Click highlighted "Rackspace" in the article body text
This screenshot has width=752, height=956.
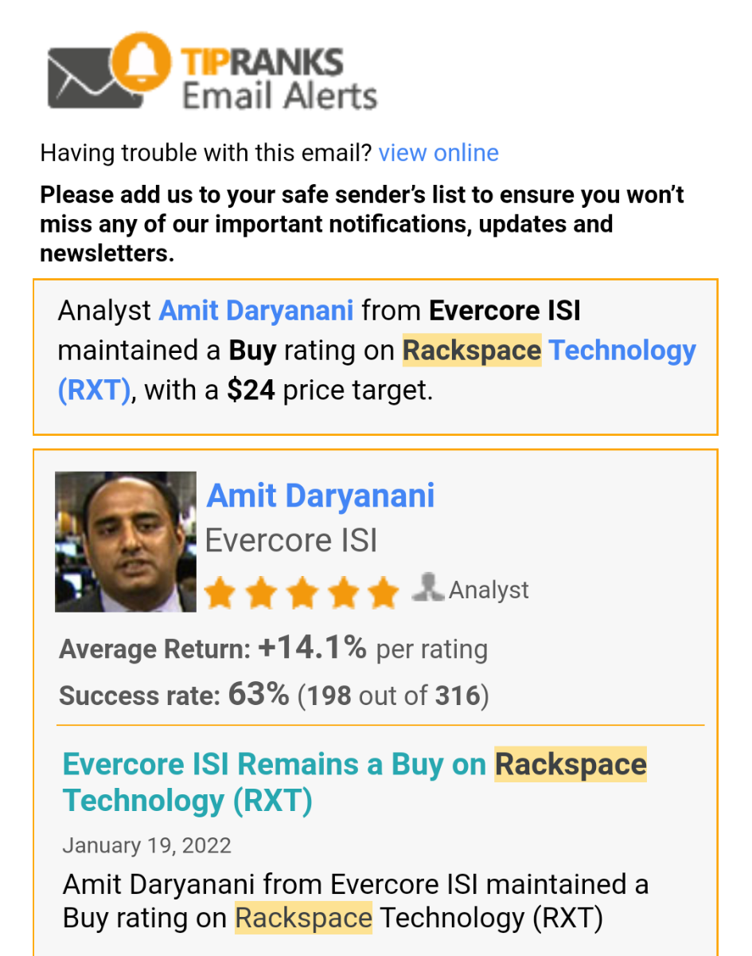point(303,918)
